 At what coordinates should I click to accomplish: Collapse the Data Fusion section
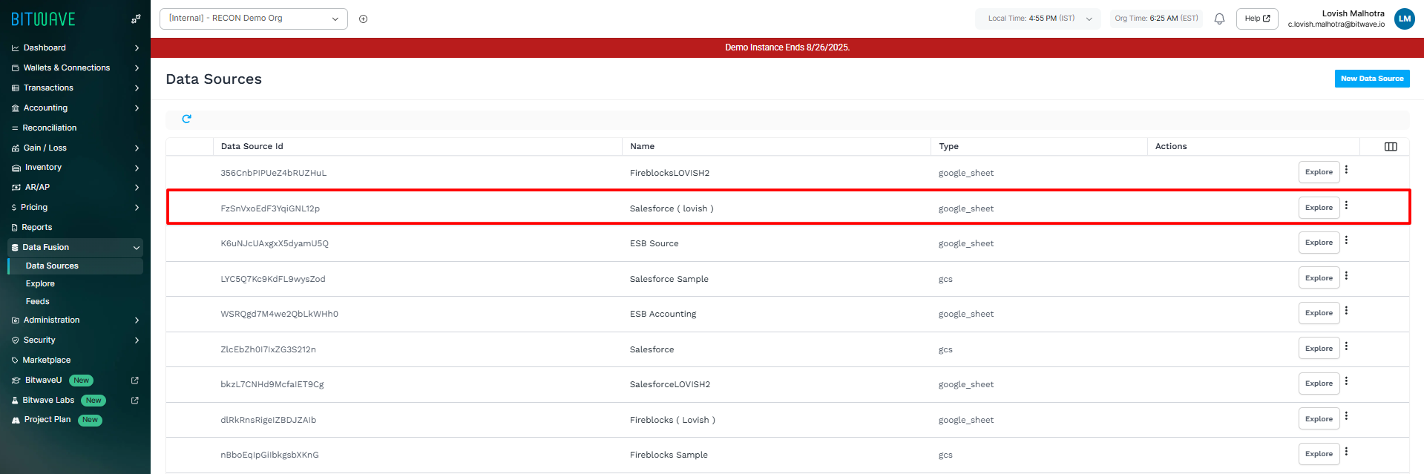pyautogui.click(x=137, y=248)
